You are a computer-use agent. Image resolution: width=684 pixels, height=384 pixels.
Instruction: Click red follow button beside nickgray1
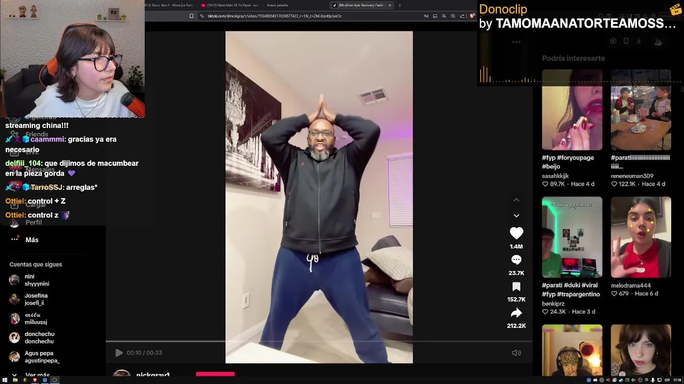tap(215, 374)
